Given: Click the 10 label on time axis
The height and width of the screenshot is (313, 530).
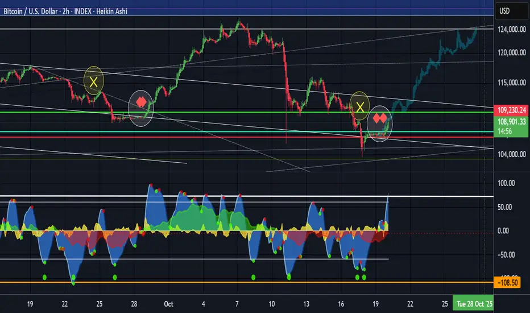Looking at the screenshot, I should (271, 304).
